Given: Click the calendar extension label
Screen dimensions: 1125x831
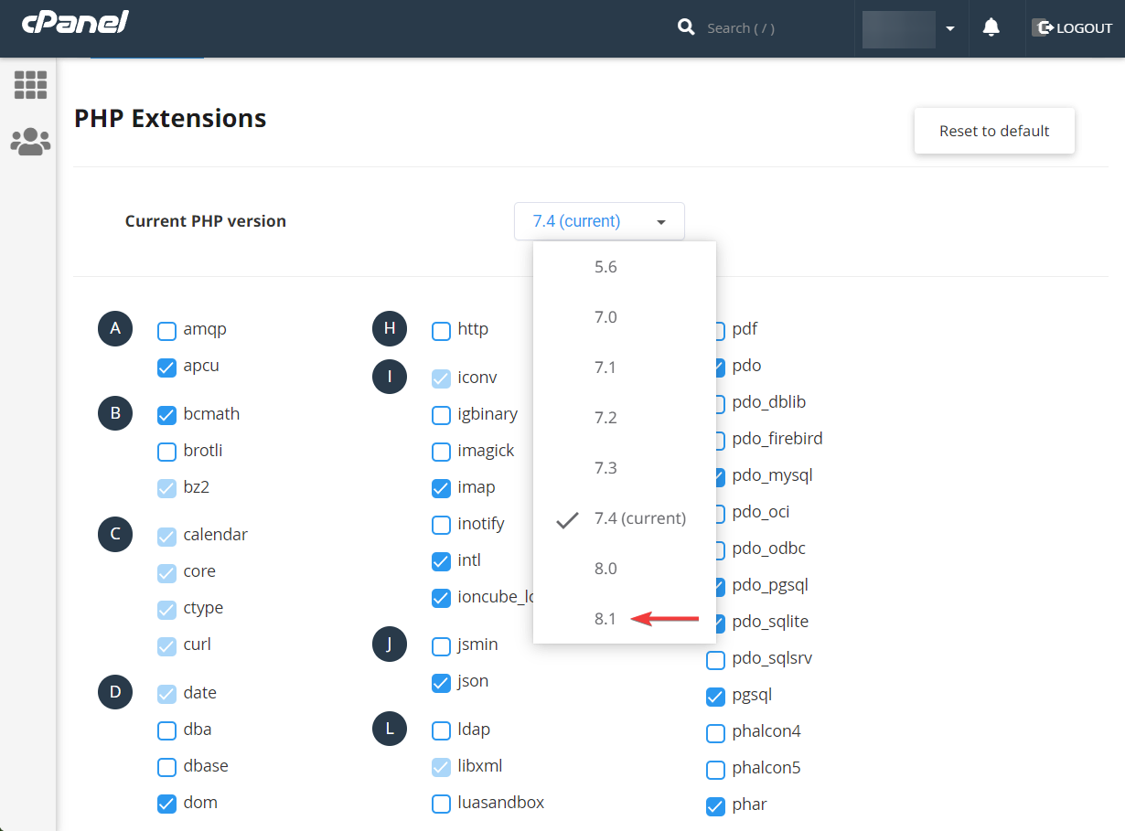Looking at the screenshot, I should pyautogui.click(x=215, y=535).
